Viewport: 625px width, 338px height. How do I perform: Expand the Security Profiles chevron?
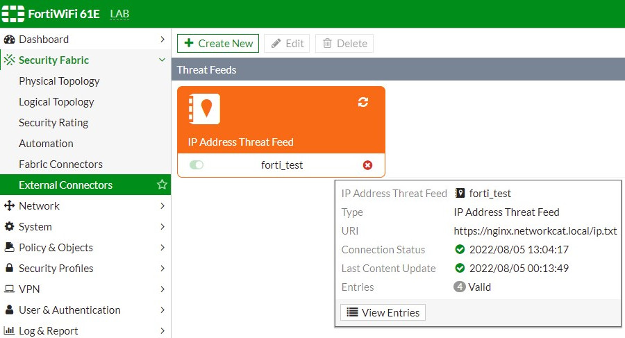162,268
